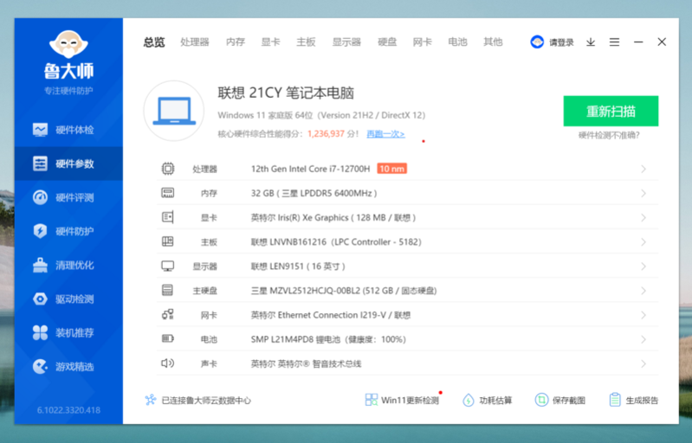Switch to the 显卡 tab

pos(270,42)
